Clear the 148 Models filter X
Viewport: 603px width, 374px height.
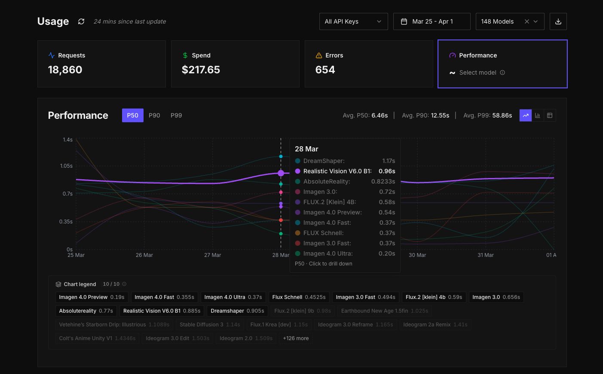point(526,21)
